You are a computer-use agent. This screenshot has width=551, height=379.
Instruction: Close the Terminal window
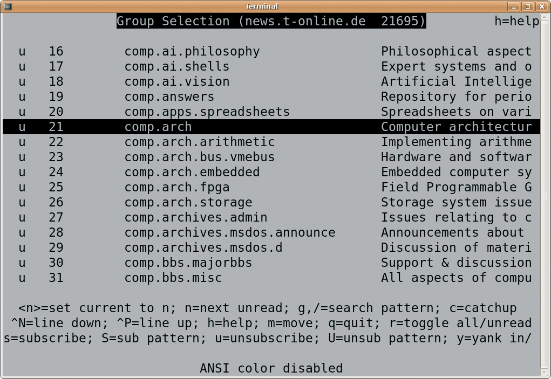541,6
